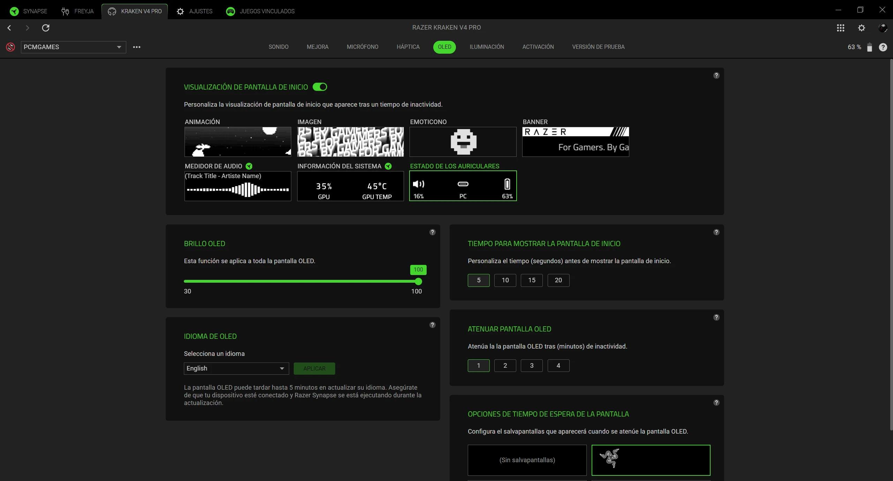The width and height of the screenshot is (893, 481).
Task: Click battery icon beside 63 %
Action: (870, 47)
